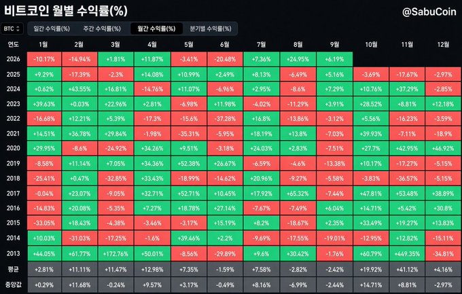Screen dimensions: 462x294
Task: Switch to the 분기별 수익률(%) tab
Action: [211, 29]
